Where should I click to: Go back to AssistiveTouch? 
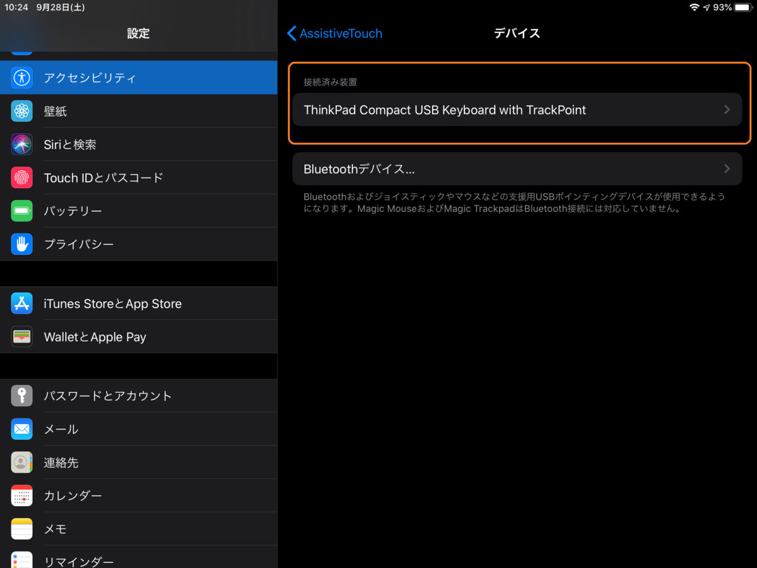pyautogui.click(x=334, y=33)
